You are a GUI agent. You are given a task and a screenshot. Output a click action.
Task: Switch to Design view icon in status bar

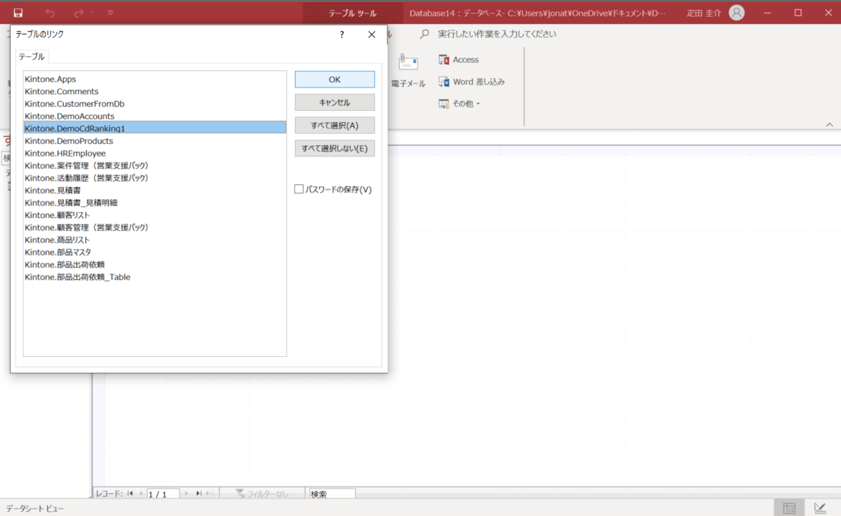click(x=820, y=508)
